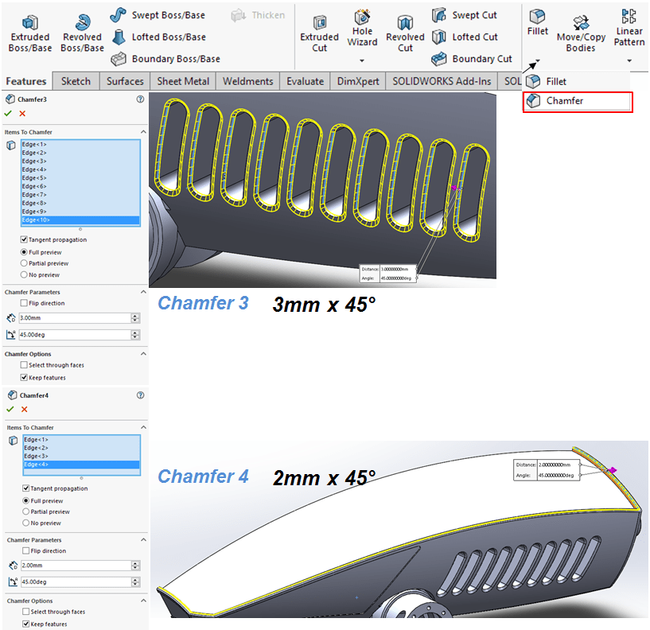Choose the Lofted Boss/Base tool
This screenshot has height=630, width=650.
(119, 37)
